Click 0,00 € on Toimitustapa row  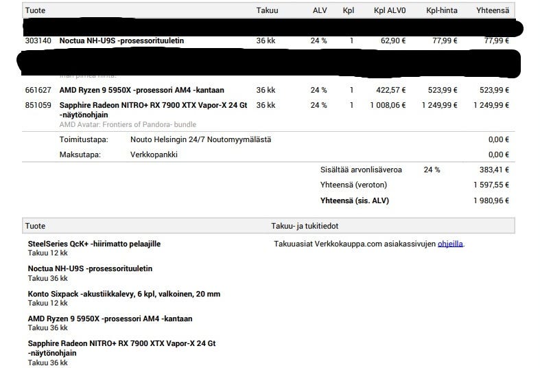pos(499,140)
